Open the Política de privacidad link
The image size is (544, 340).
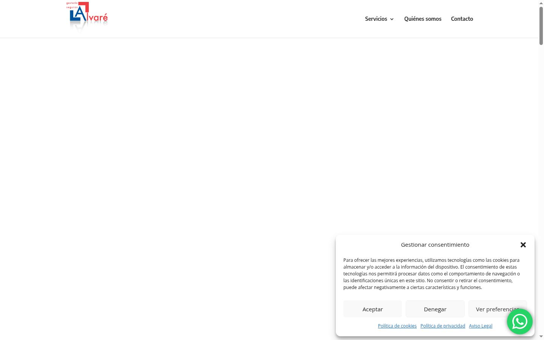(x=443, y=326)
